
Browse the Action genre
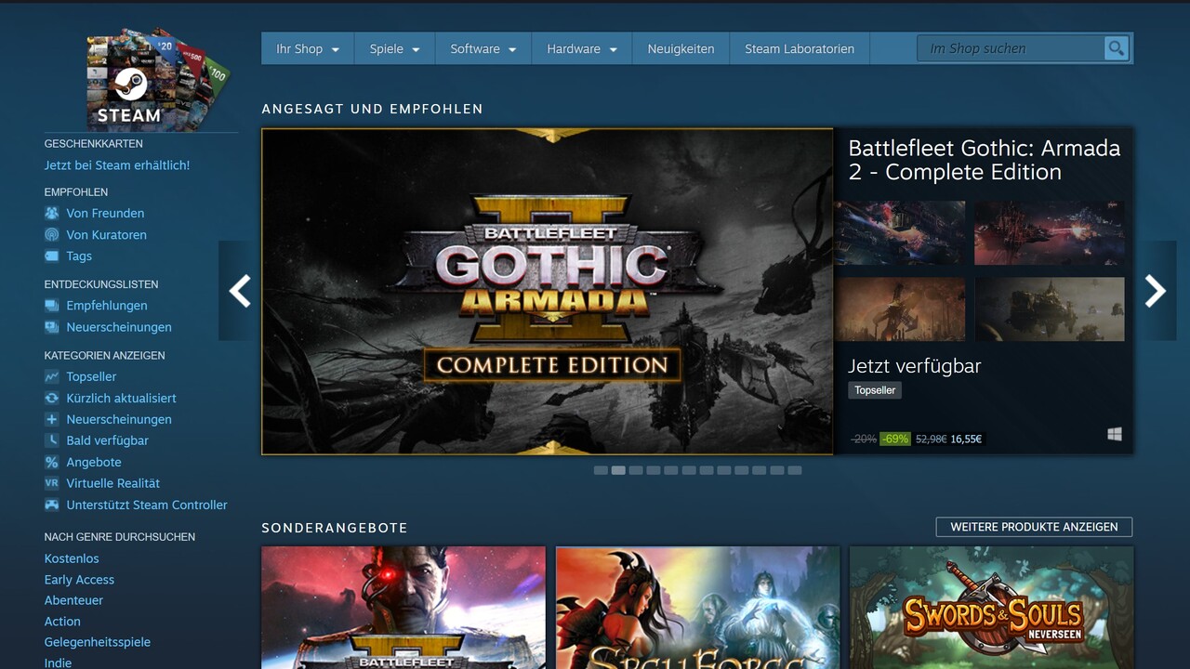click(62, 622)
